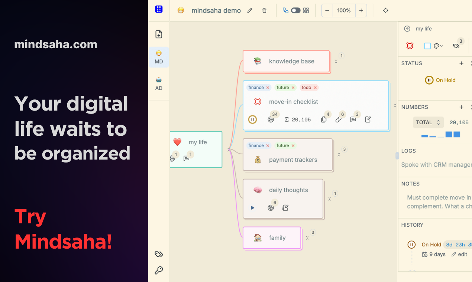Open documents icon with badge 4
This screenshot has height=282, width=472.
(x=324, y=119)
